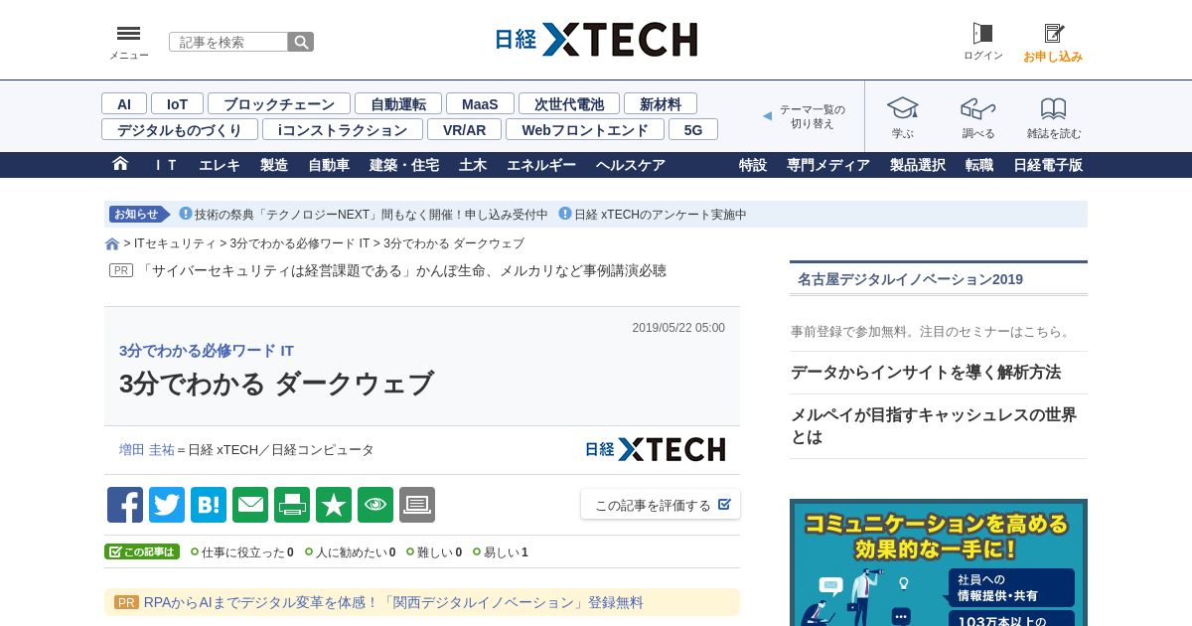Save article with star icon
The height and width of the screenshot is (626, 1192).
[334, 505]
